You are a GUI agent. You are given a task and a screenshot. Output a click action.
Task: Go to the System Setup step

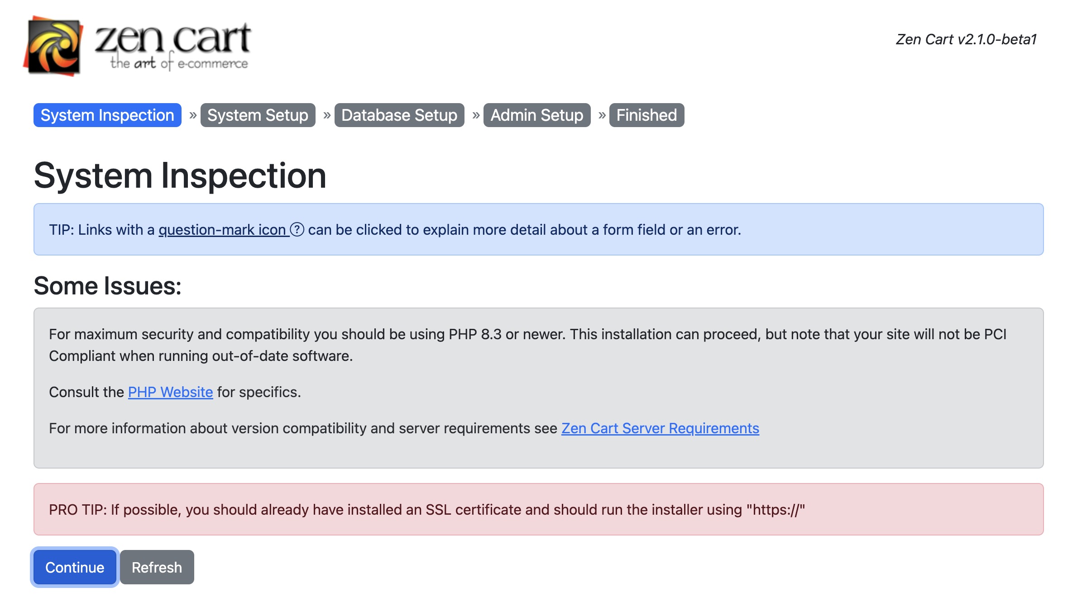(x=258, y=115)
